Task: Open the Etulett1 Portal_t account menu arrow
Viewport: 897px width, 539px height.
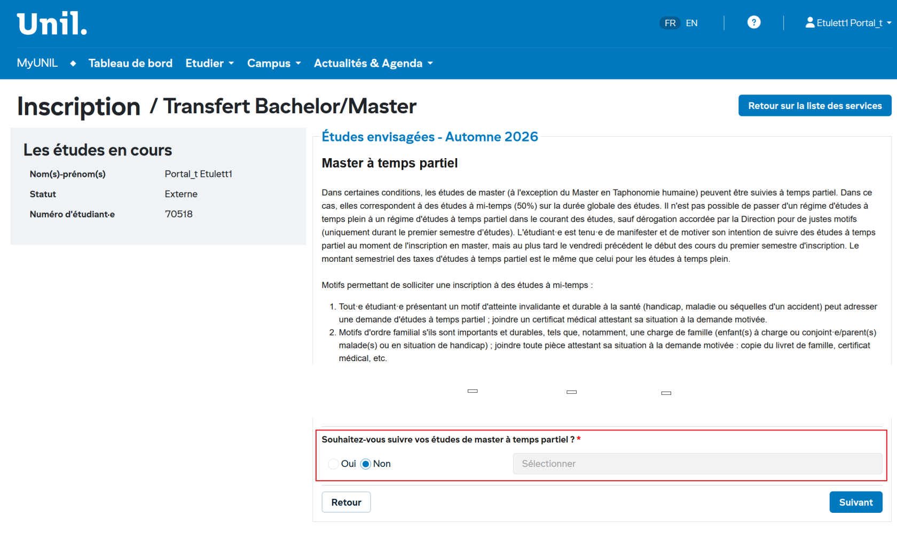Action: (889, 23)
